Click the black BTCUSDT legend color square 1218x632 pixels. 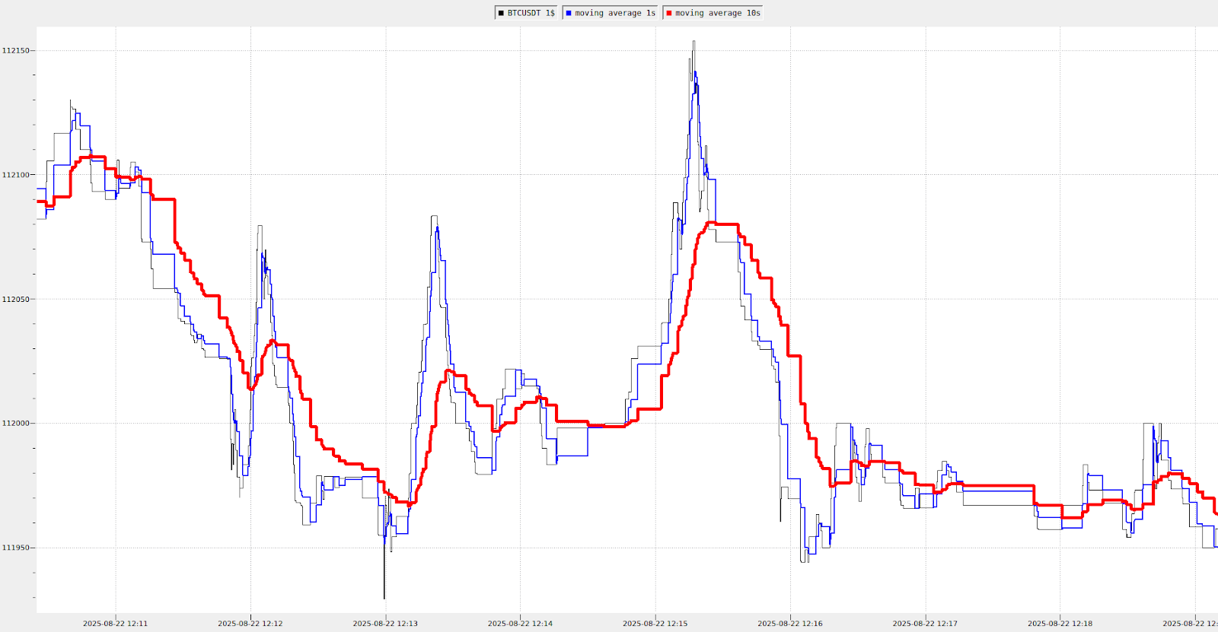pyautogui.click(x=501, y=13)
